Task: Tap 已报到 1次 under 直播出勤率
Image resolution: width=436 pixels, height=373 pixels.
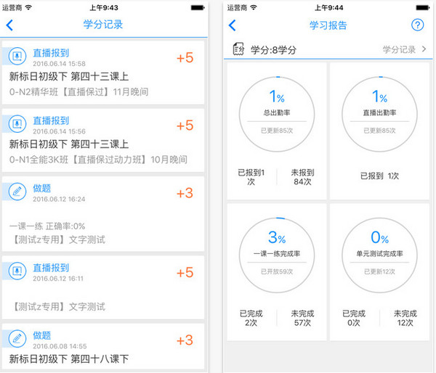Action: pos(379,176)
